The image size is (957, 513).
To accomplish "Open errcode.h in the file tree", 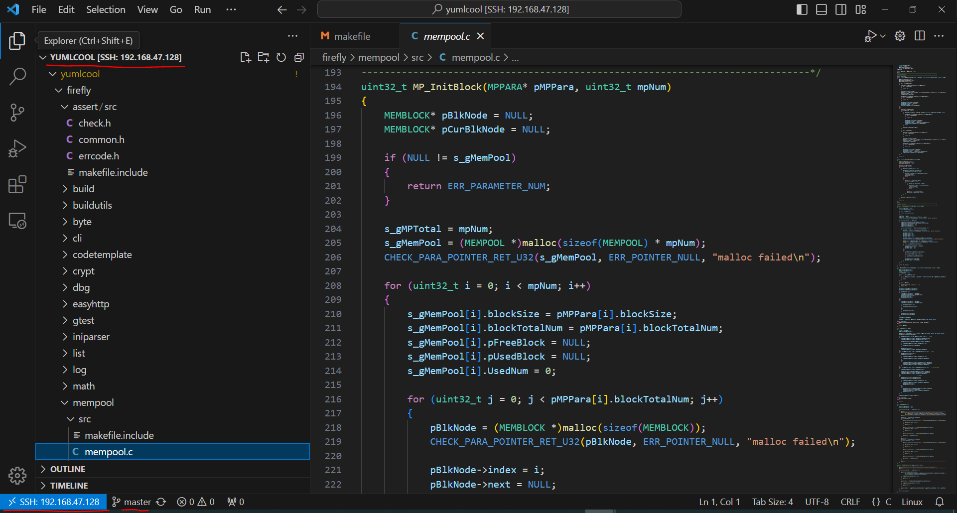I will click(x=99, y=156).
